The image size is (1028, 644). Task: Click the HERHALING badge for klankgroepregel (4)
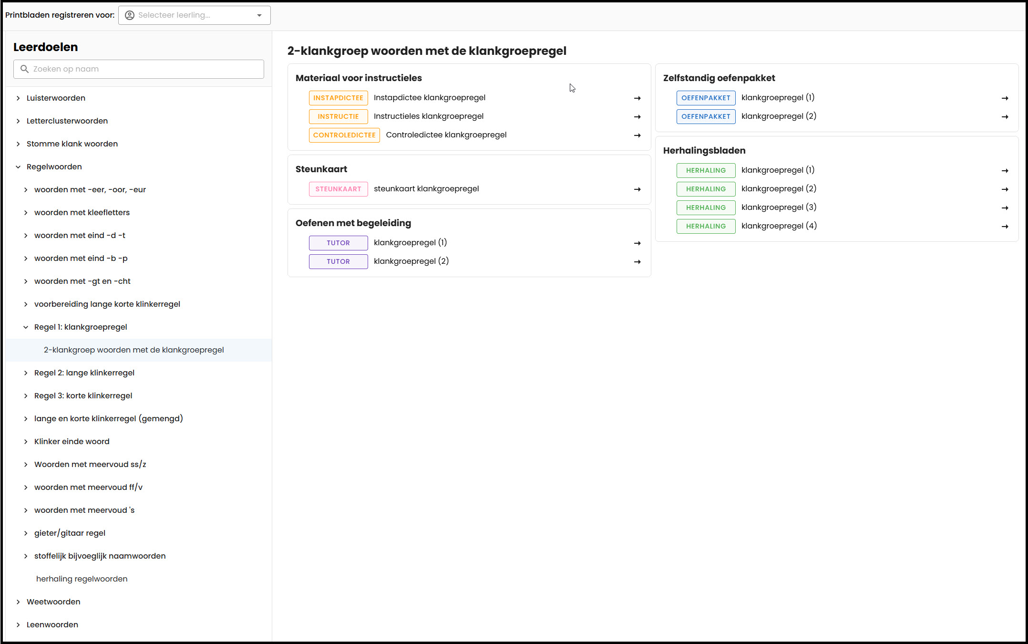[x=706, y=226]
